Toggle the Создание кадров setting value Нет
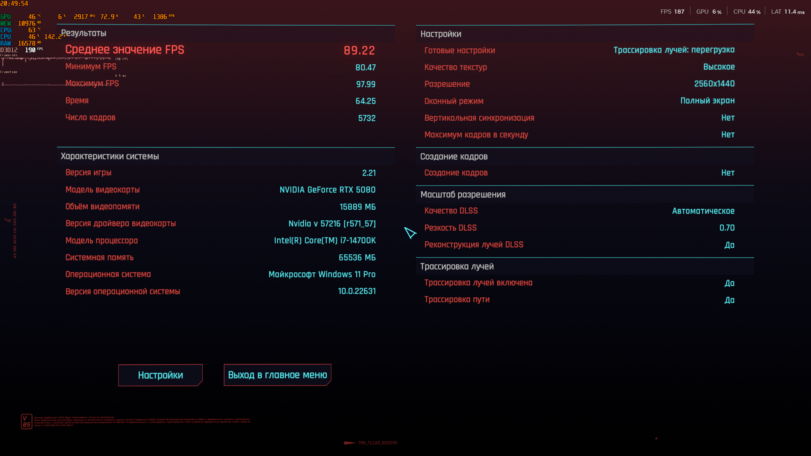811x456 pixels. click(728, 173)
